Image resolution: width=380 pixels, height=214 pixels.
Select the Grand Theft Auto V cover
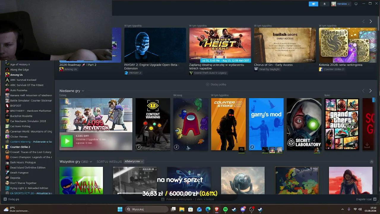[x=342, y=124]
